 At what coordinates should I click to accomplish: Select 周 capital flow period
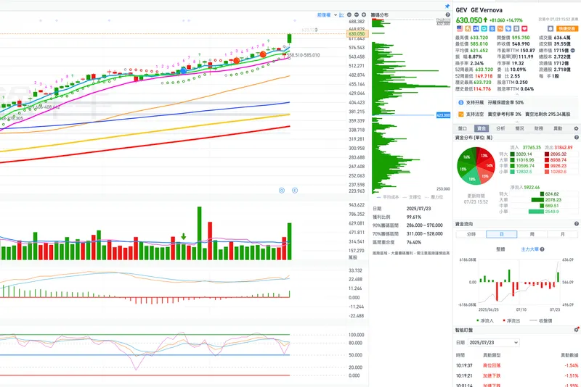point(532,234)
